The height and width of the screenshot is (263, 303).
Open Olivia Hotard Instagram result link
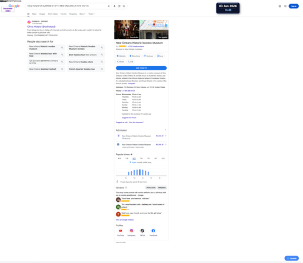click(41, 27)
